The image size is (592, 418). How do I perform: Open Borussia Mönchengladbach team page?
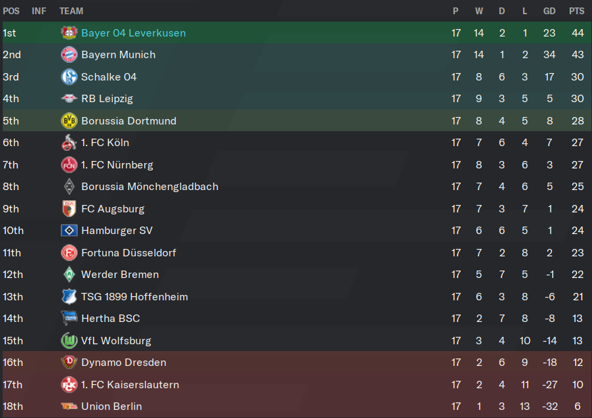click(150, 187)
